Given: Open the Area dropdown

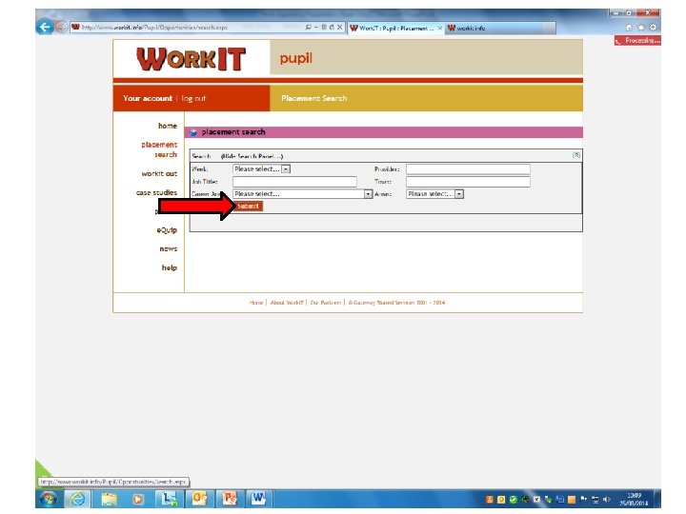Looking at the screenshot, I should 434,193.
